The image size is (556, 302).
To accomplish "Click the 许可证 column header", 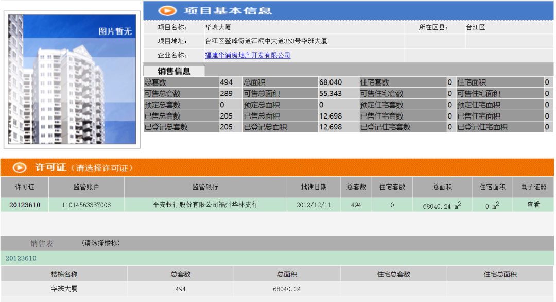I will click(x=25, y=187).
